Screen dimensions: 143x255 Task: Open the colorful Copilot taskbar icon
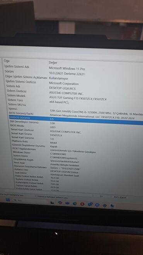[x=60, y=203]
